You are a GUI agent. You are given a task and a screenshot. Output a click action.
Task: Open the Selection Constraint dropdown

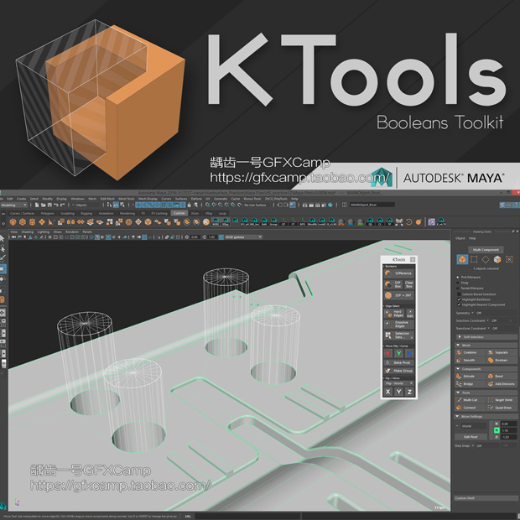click(x=488, y=320)
